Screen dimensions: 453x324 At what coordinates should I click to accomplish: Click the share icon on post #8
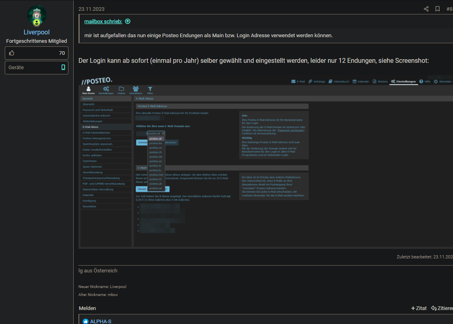426,9
